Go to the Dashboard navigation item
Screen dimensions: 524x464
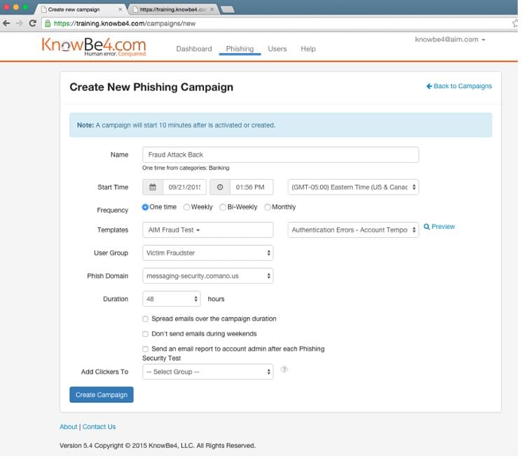click(193, 49)
